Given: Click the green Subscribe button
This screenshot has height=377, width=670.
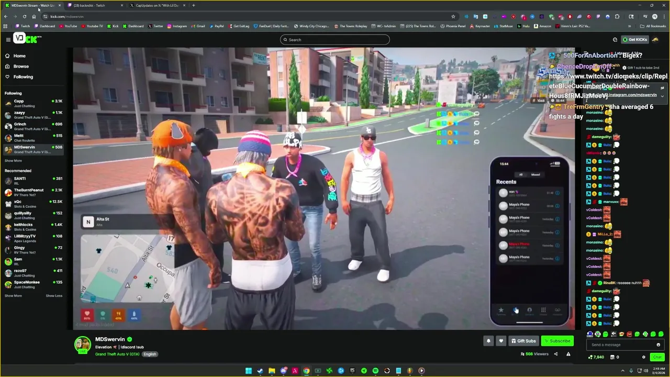Looking at the screenshot, I should 557,341.
